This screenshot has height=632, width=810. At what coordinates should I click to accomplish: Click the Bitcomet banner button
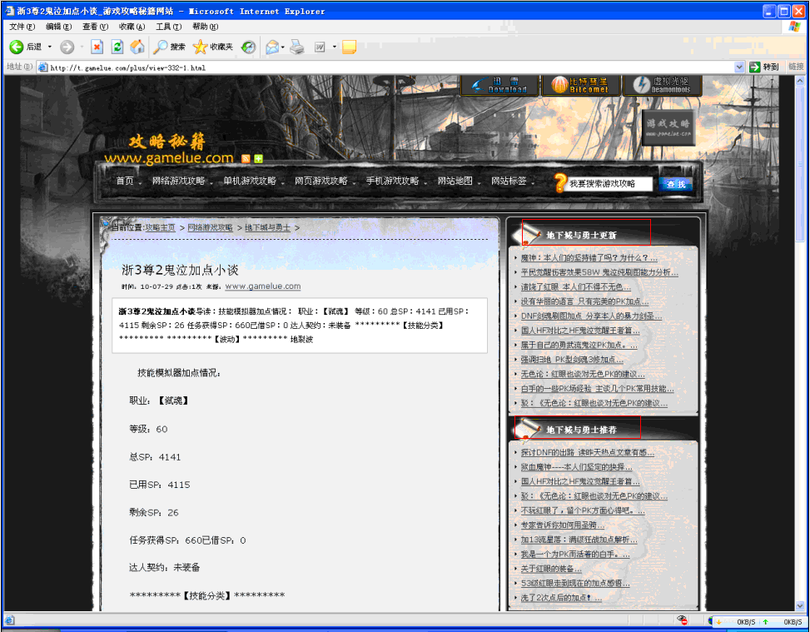coord(581,85)
